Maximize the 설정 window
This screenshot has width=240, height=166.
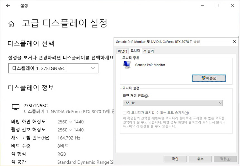point(217,6)
